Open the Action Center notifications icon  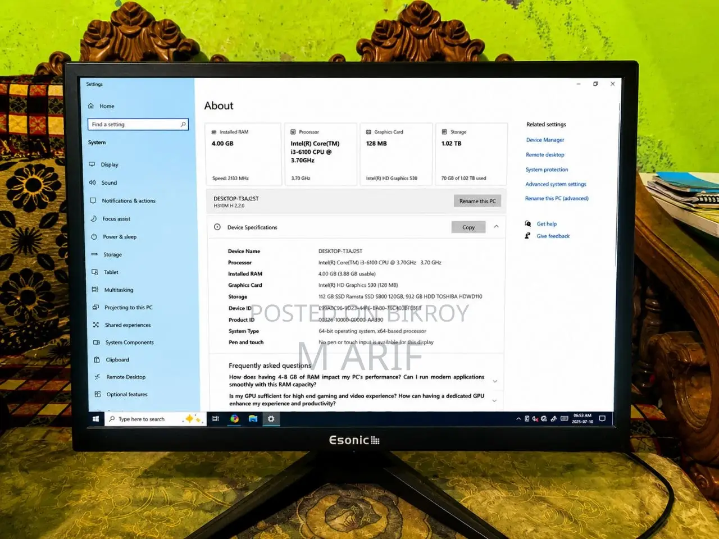point(602,419)
